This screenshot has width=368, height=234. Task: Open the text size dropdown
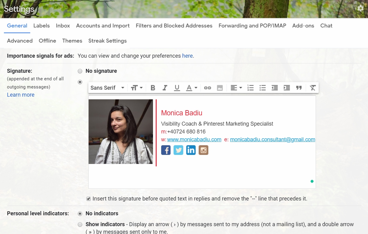pyautogui.click(x=137, y=88)
